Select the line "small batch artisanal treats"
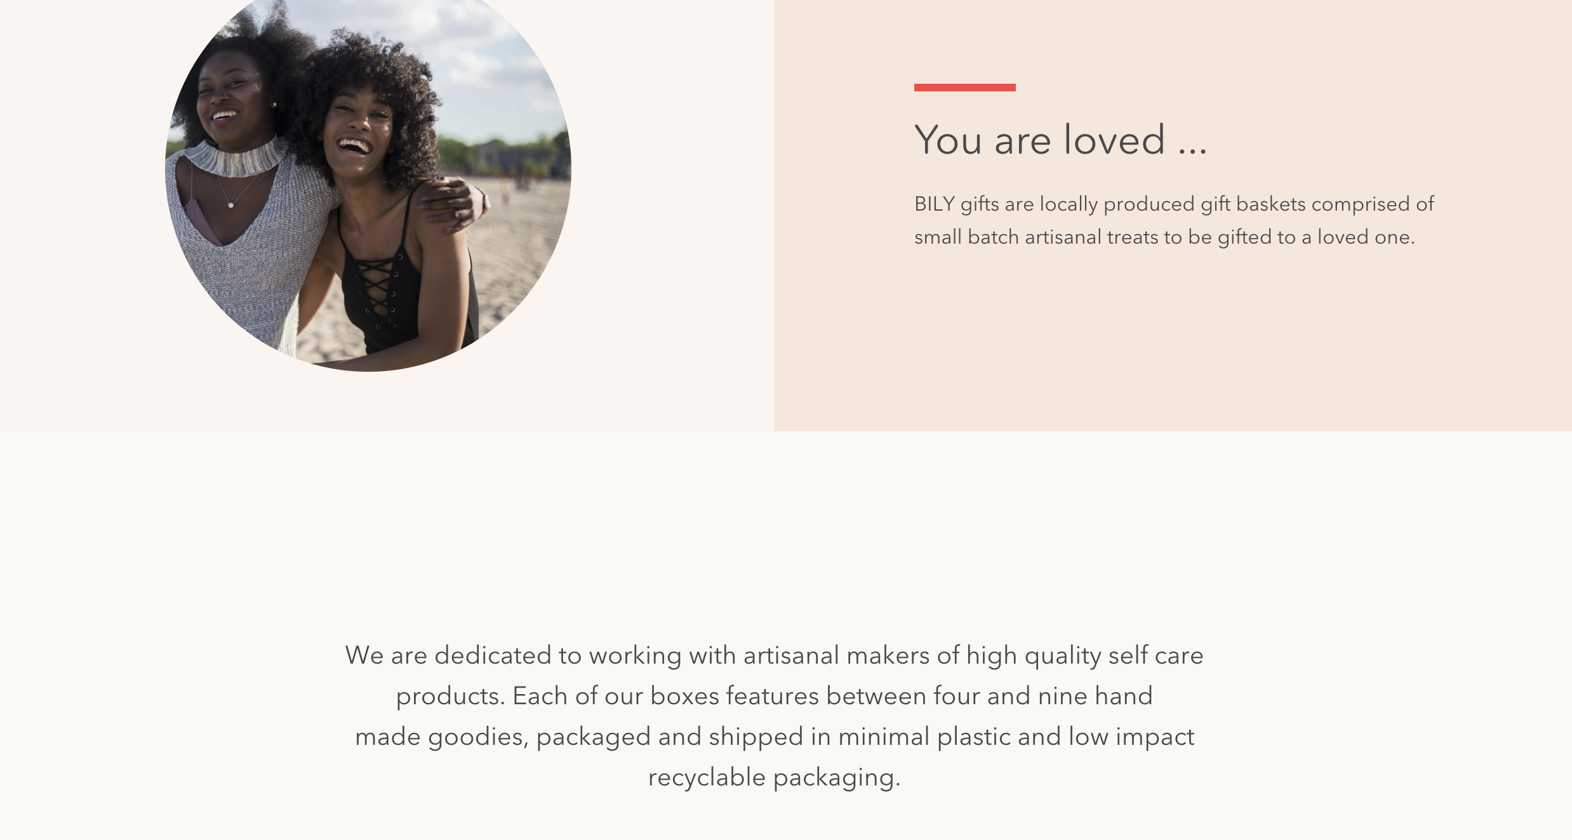Viewport: 1572px width, 840px height. click(x=1164, y=237)
